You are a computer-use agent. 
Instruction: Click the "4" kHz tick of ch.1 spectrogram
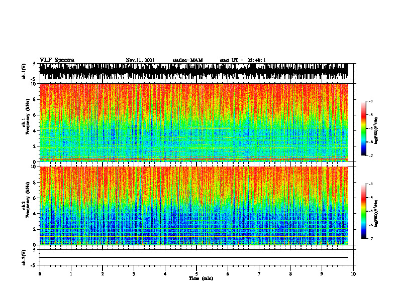(35, 131)
